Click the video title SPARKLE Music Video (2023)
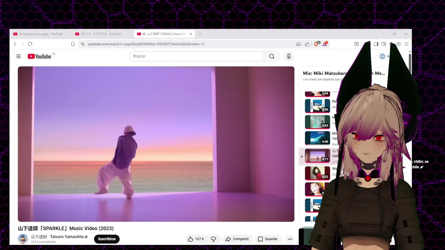Screen dimensions: 445x250 click(x=66, y=228)
